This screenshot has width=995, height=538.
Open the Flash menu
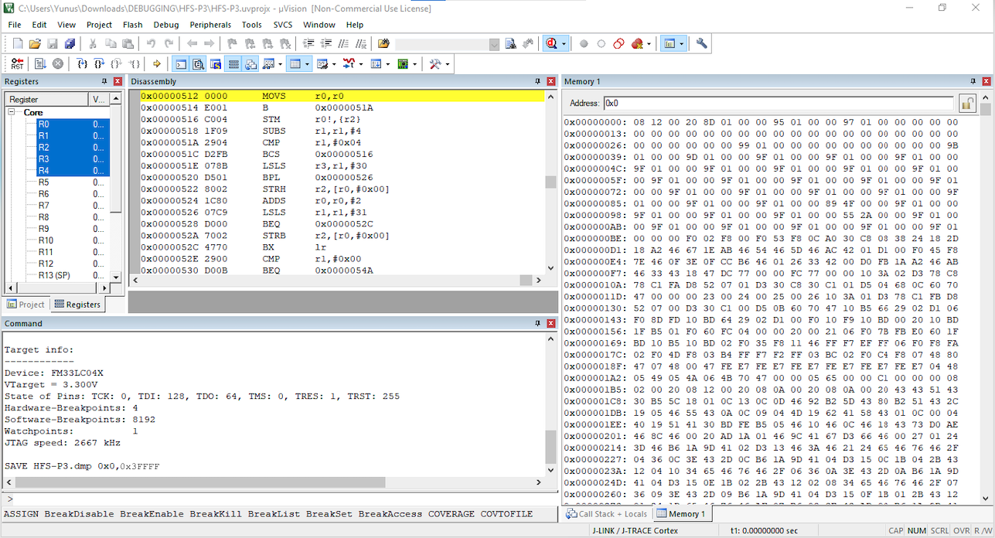(133, 25)
